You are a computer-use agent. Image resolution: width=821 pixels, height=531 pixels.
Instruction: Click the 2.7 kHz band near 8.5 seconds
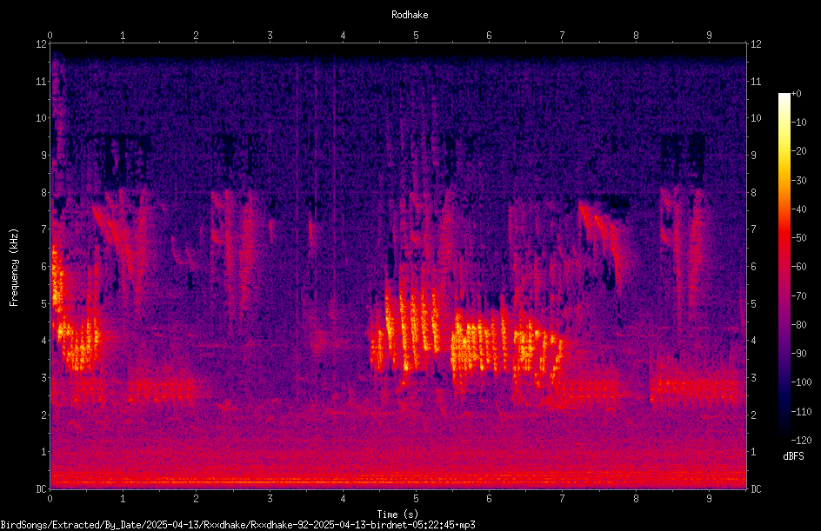pyautogui.click(x=697, y=389)
